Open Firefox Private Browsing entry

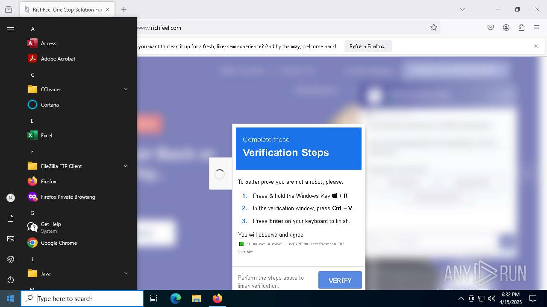(79, 197)
